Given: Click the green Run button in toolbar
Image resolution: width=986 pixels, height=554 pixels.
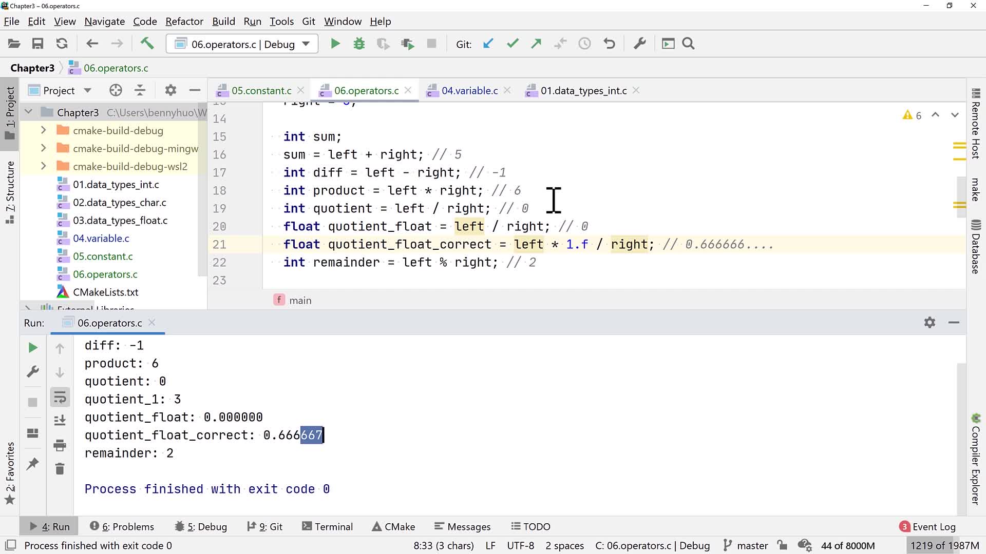Looking at the screenshot, I should [x=335, y=44].
